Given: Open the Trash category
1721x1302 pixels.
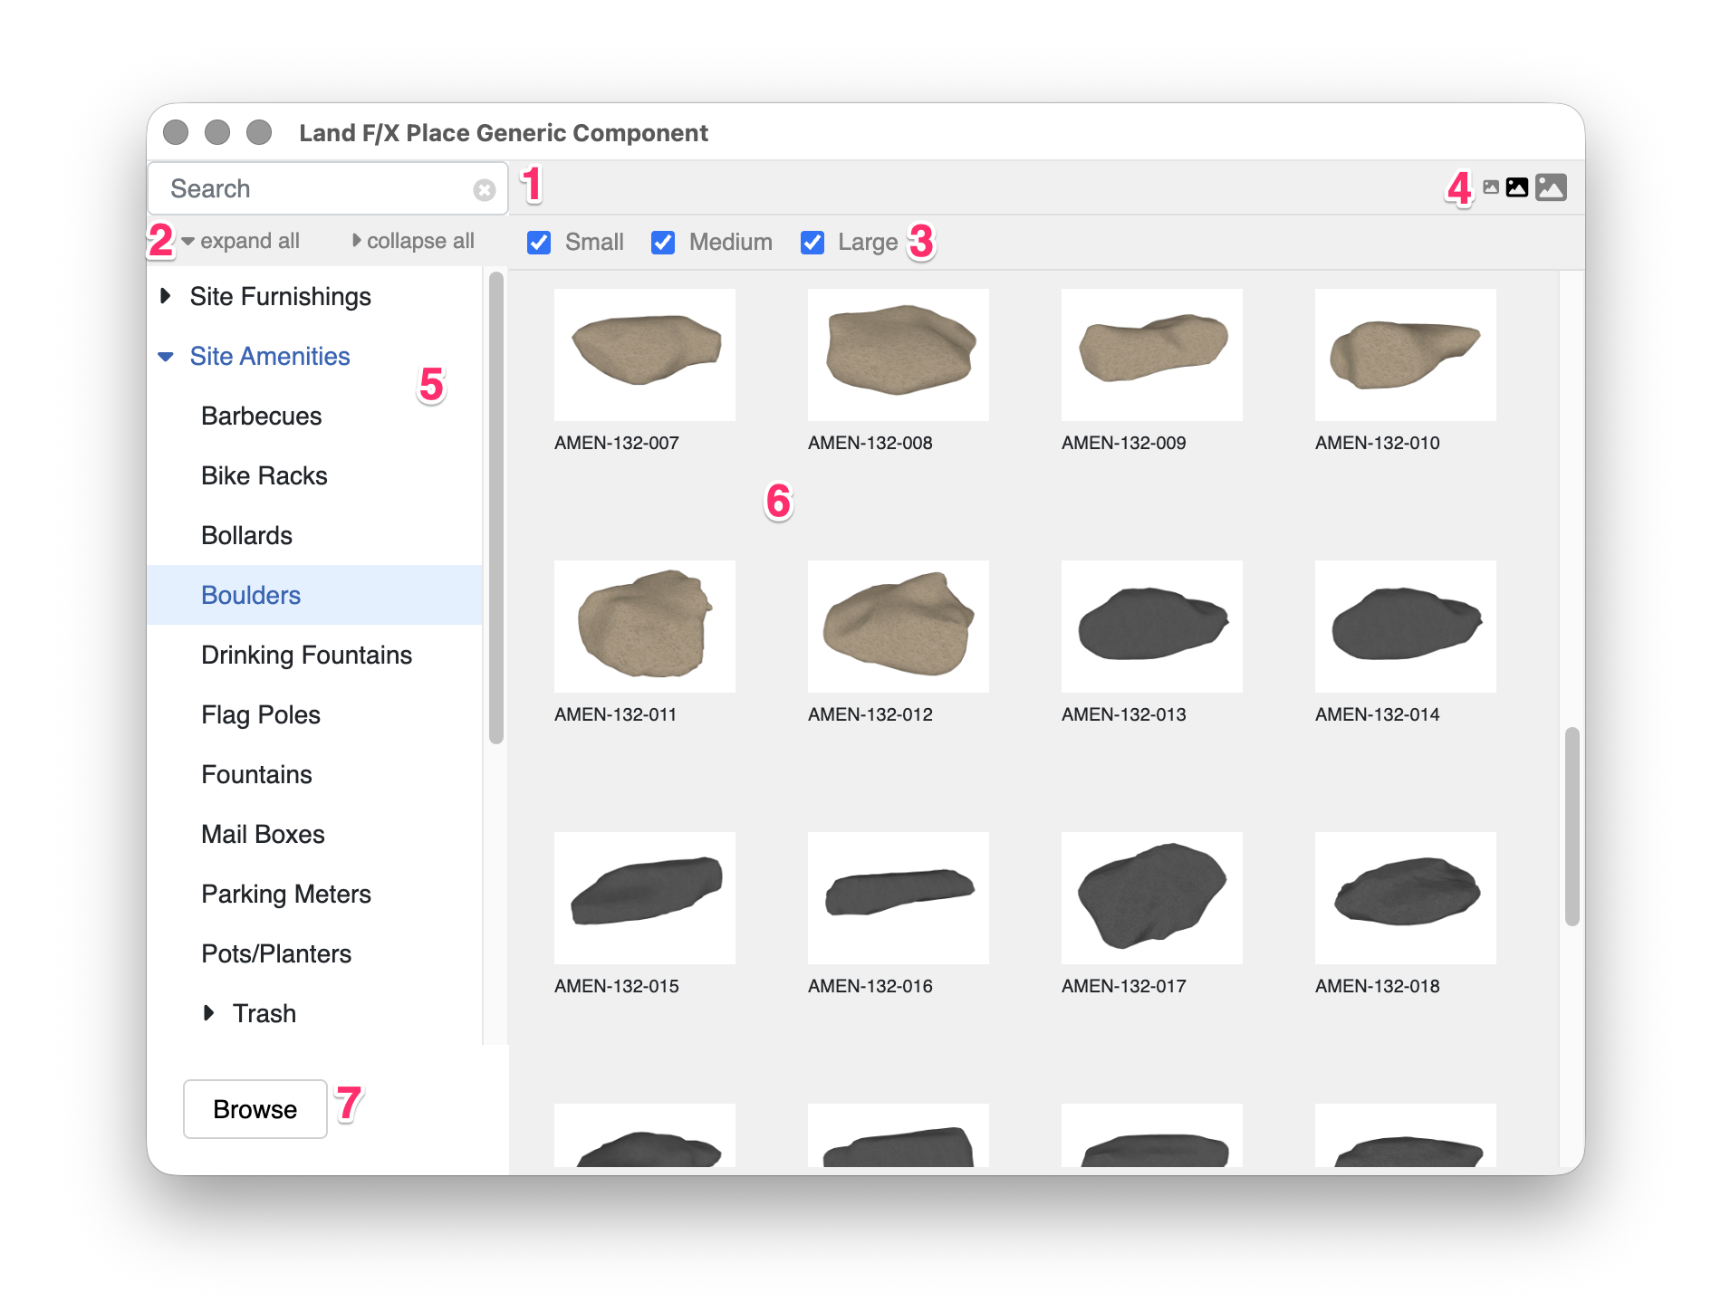Looking at the screenshot, I should pyautogui.click(x=264, y=1014).
